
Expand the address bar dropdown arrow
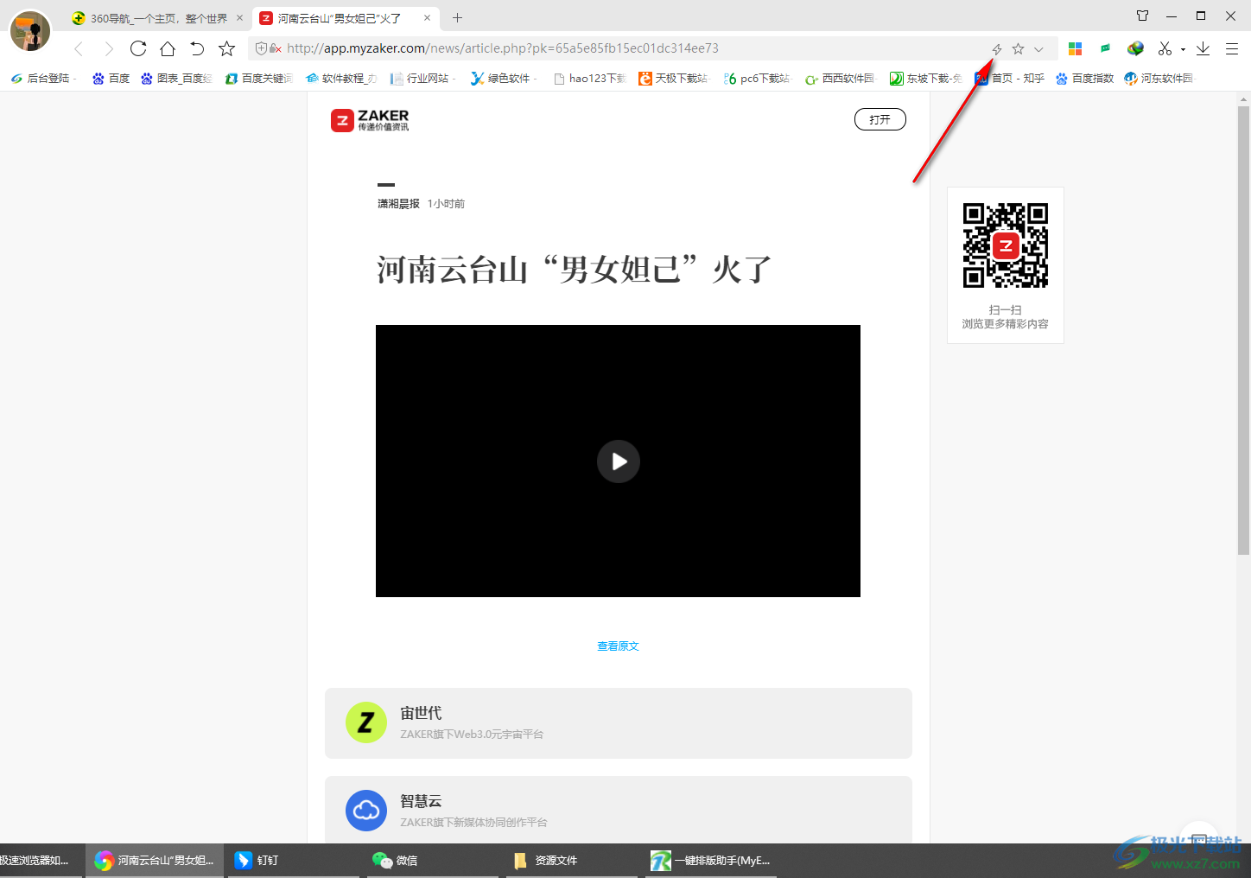point(1038,49)
